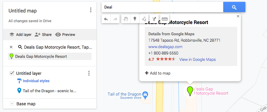The image size is (267, 112).
Task: Click the redo arrow button
Action: click(x=115, y=19)
